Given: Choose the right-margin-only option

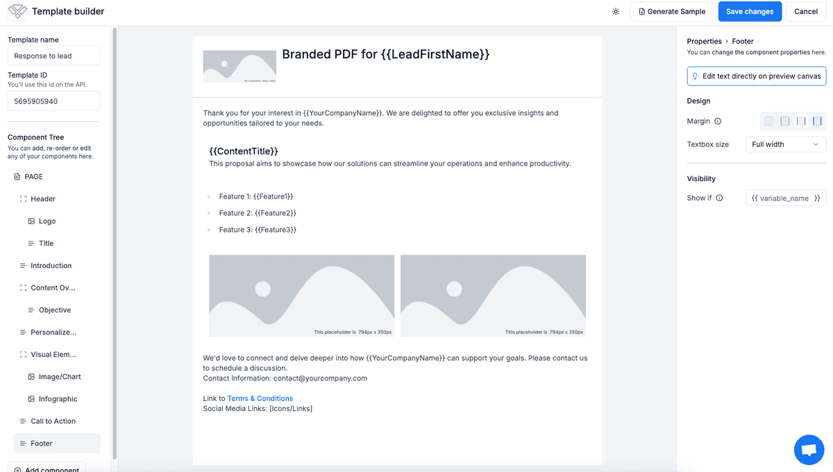Looking at the screenshot, I should coord(817,121).
